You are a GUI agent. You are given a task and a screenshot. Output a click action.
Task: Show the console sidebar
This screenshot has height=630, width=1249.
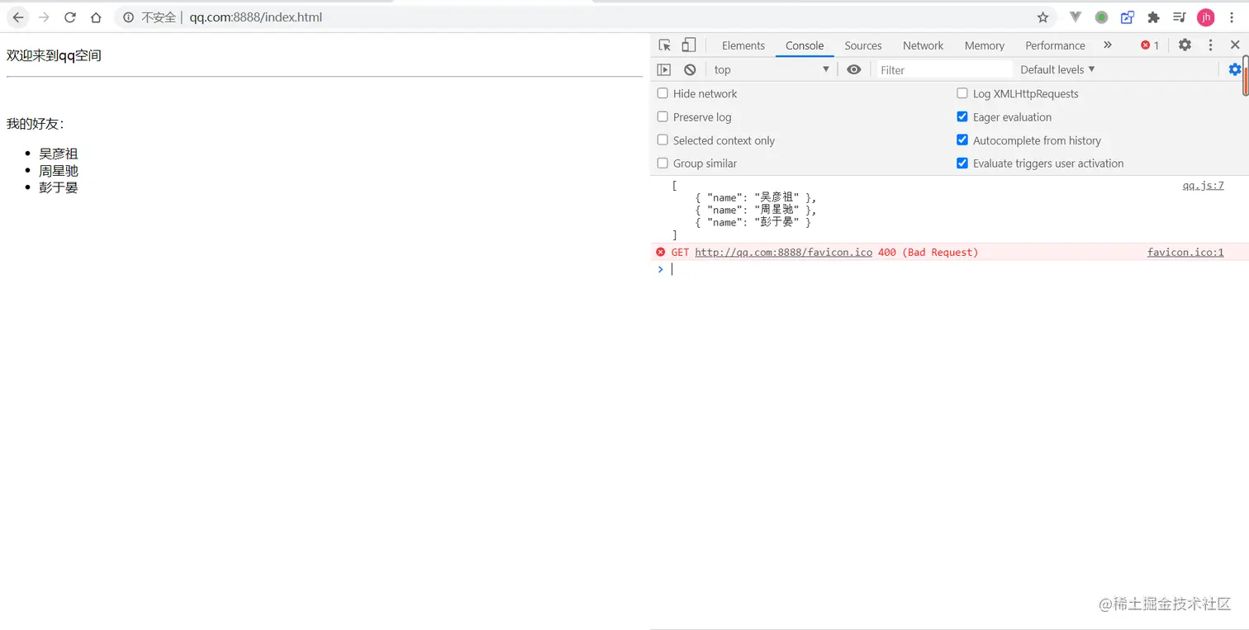pyautogui.click(x=663, y=70)
